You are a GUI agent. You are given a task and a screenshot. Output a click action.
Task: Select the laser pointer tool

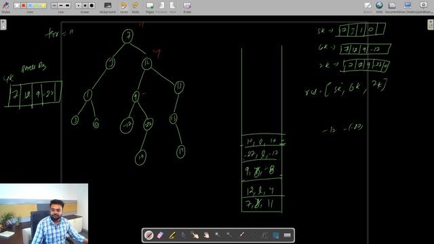(x=241, y=235)
